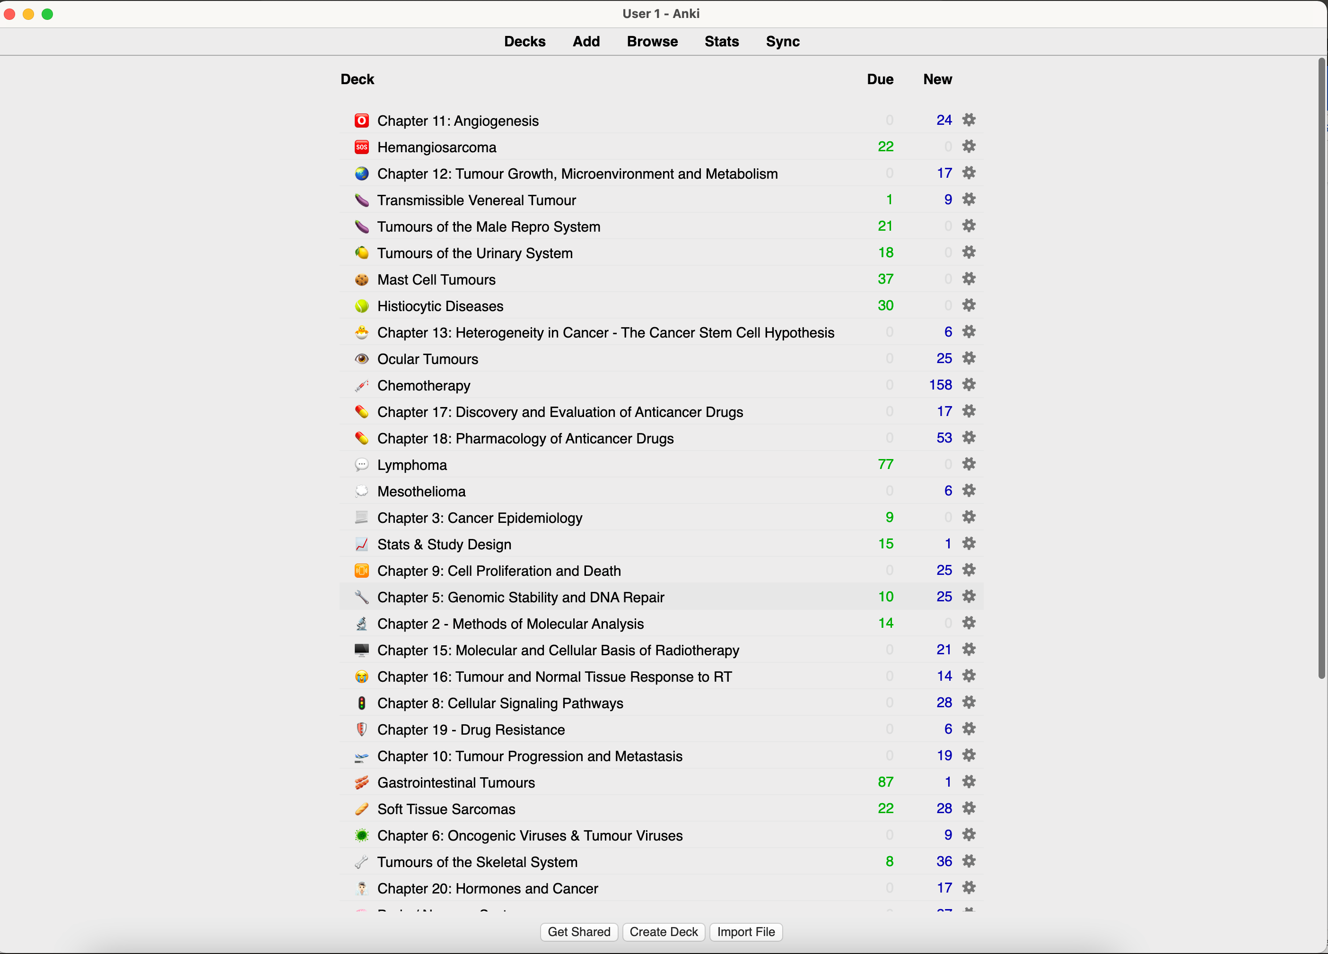
Task: Open options gear for Chapter 11: Angiogenesis
Action: pyautogui.click(x=969, y=120)
